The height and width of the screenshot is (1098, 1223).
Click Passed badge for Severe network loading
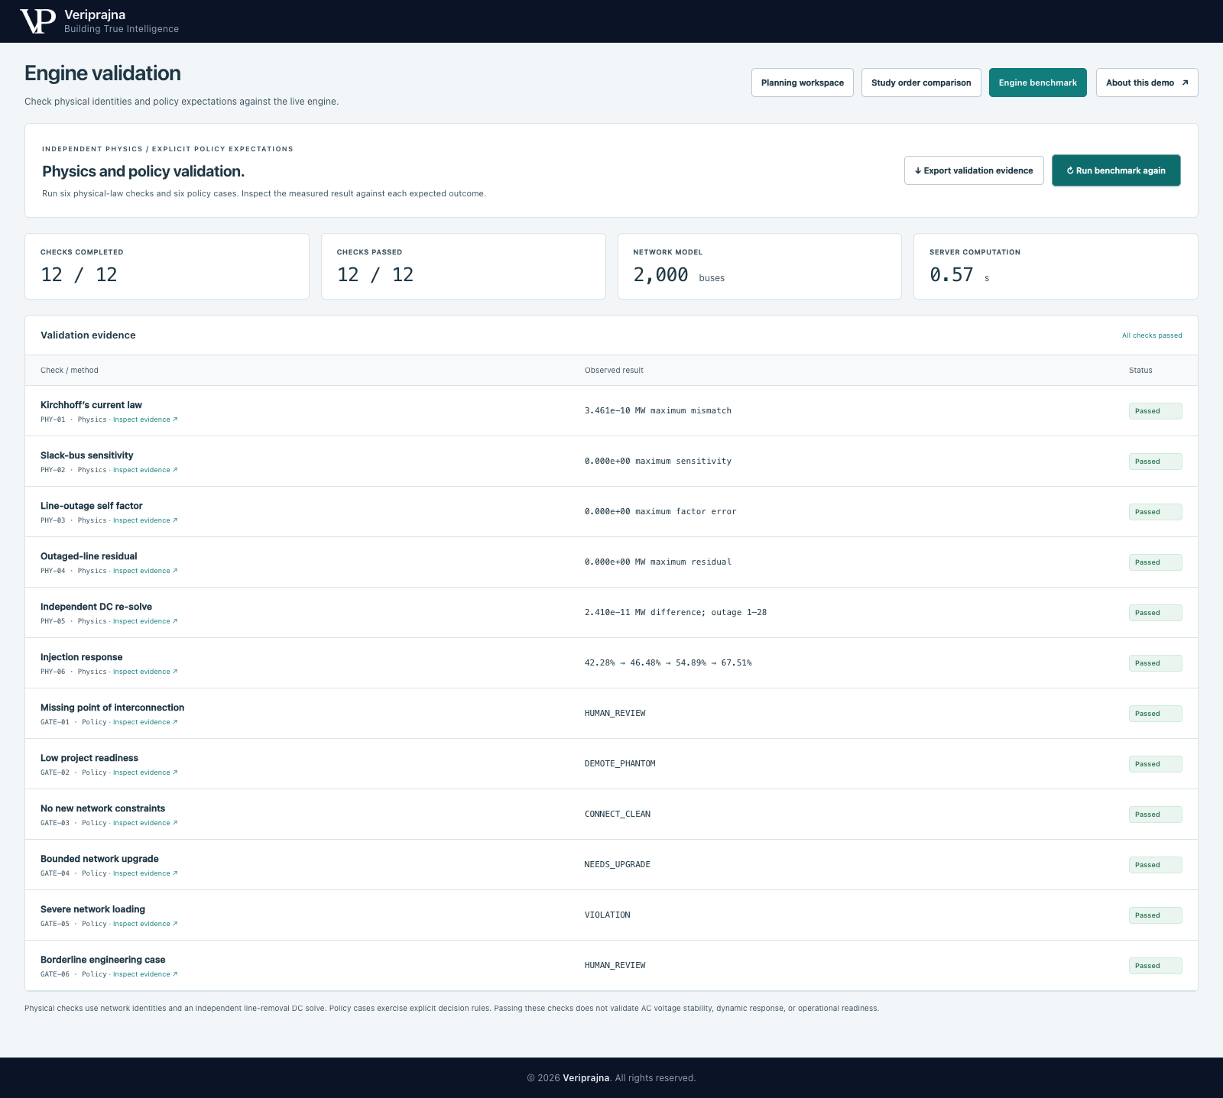[1155, 915]
